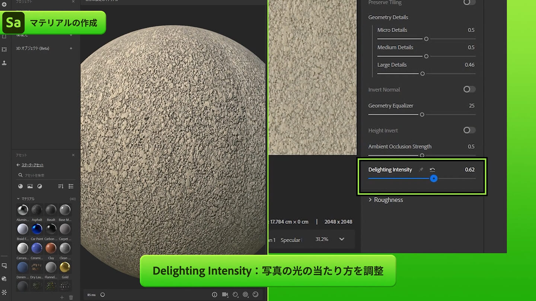Filter assets by image icon
Viewport: 536px width, 301px height.
point(30,186)
